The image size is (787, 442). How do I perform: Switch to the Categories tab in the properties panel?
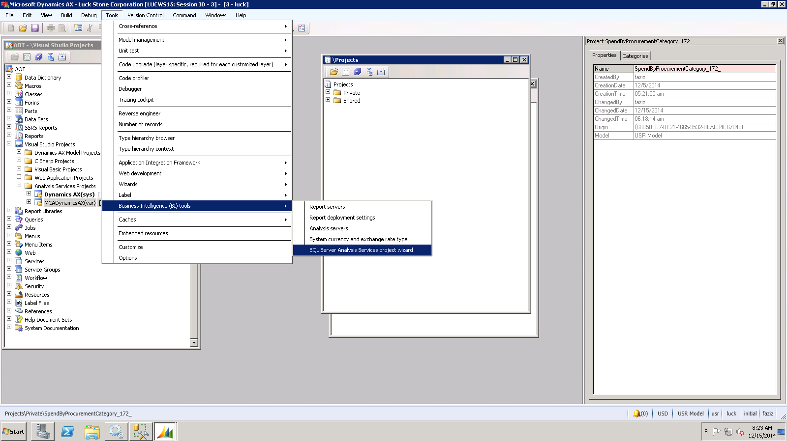pos(635,55)
